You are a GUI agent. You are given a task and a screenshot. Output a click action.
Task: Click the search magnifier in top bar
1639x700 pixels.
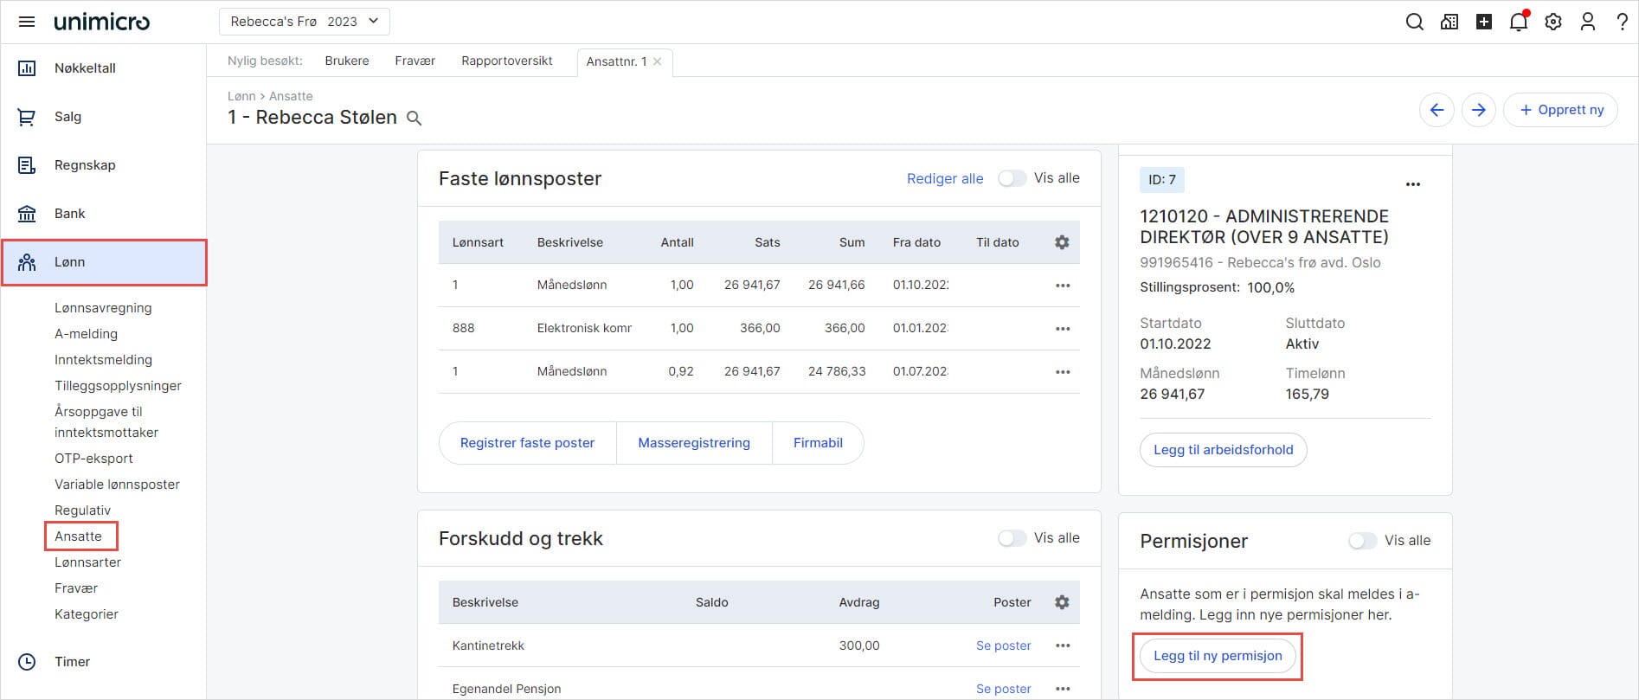point(1414,22)
